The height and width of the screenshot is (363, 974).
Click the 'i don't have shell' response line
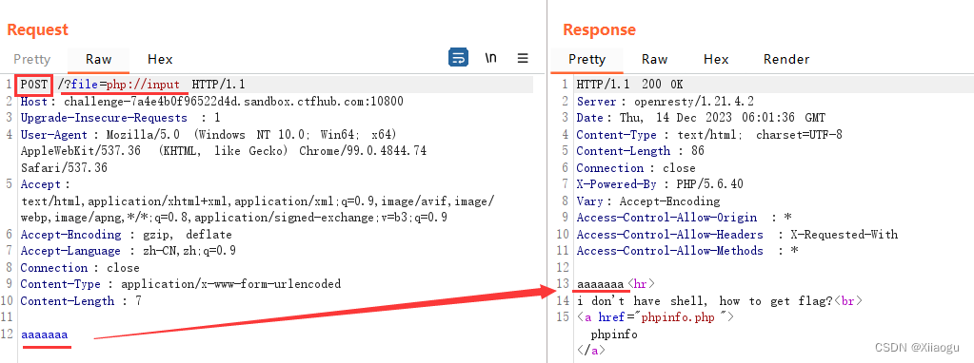click(x=719, y=301)
